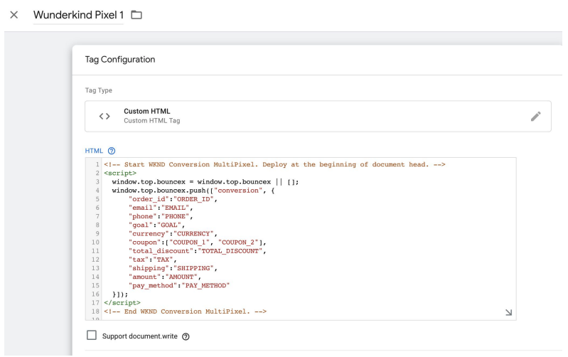Edit the tag name Wunderkind Pixel 1
This screenshot has width=568, height=357.
79,15
